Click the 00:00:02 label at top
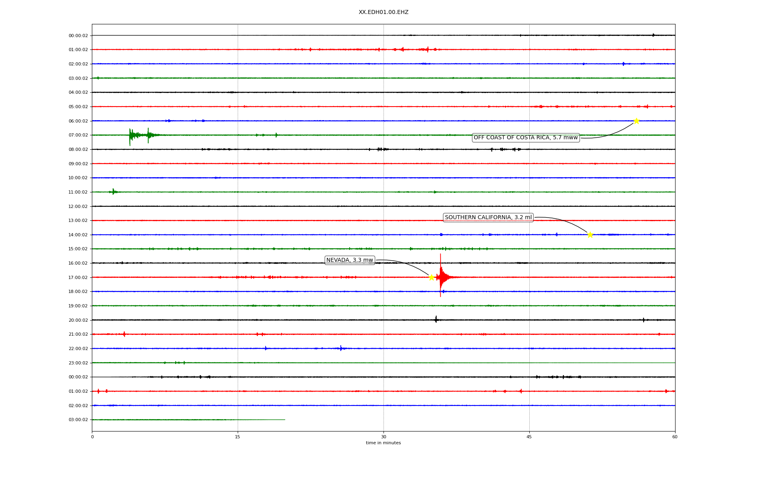 click(x=78, y=36)
